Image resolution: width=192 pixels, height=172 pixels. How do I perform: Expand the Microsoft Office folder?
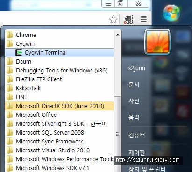point(59,115)
